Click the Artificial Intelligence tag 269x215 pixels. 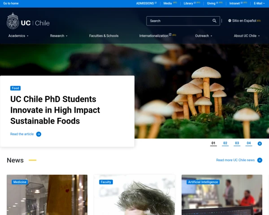tap(203, 182)
